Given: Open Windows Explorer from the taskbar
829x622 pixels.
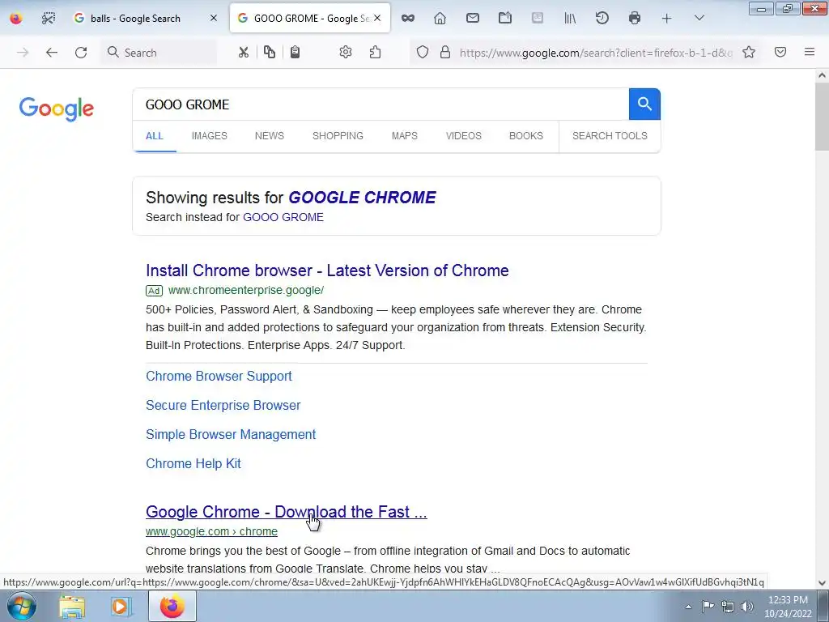Looking at the screenshot, I should click(72, 606).
